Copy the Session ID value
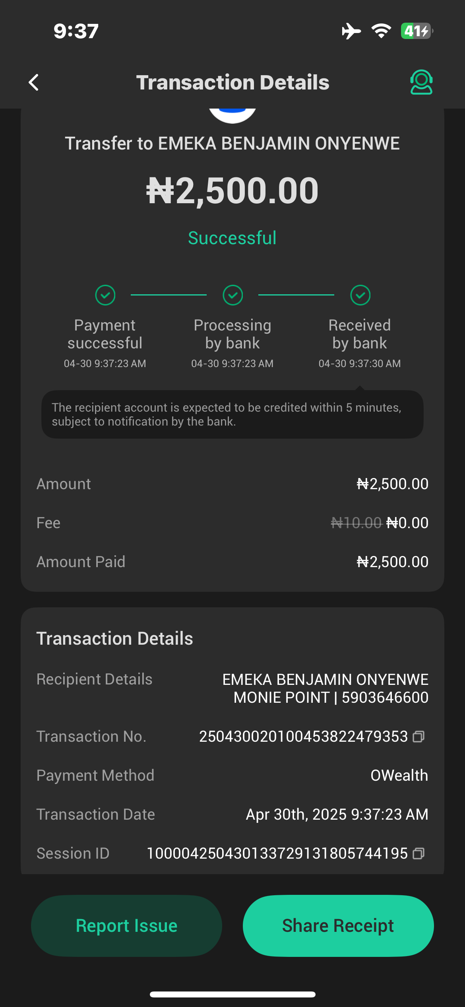 pyautogui.click(x=418, y=853)
